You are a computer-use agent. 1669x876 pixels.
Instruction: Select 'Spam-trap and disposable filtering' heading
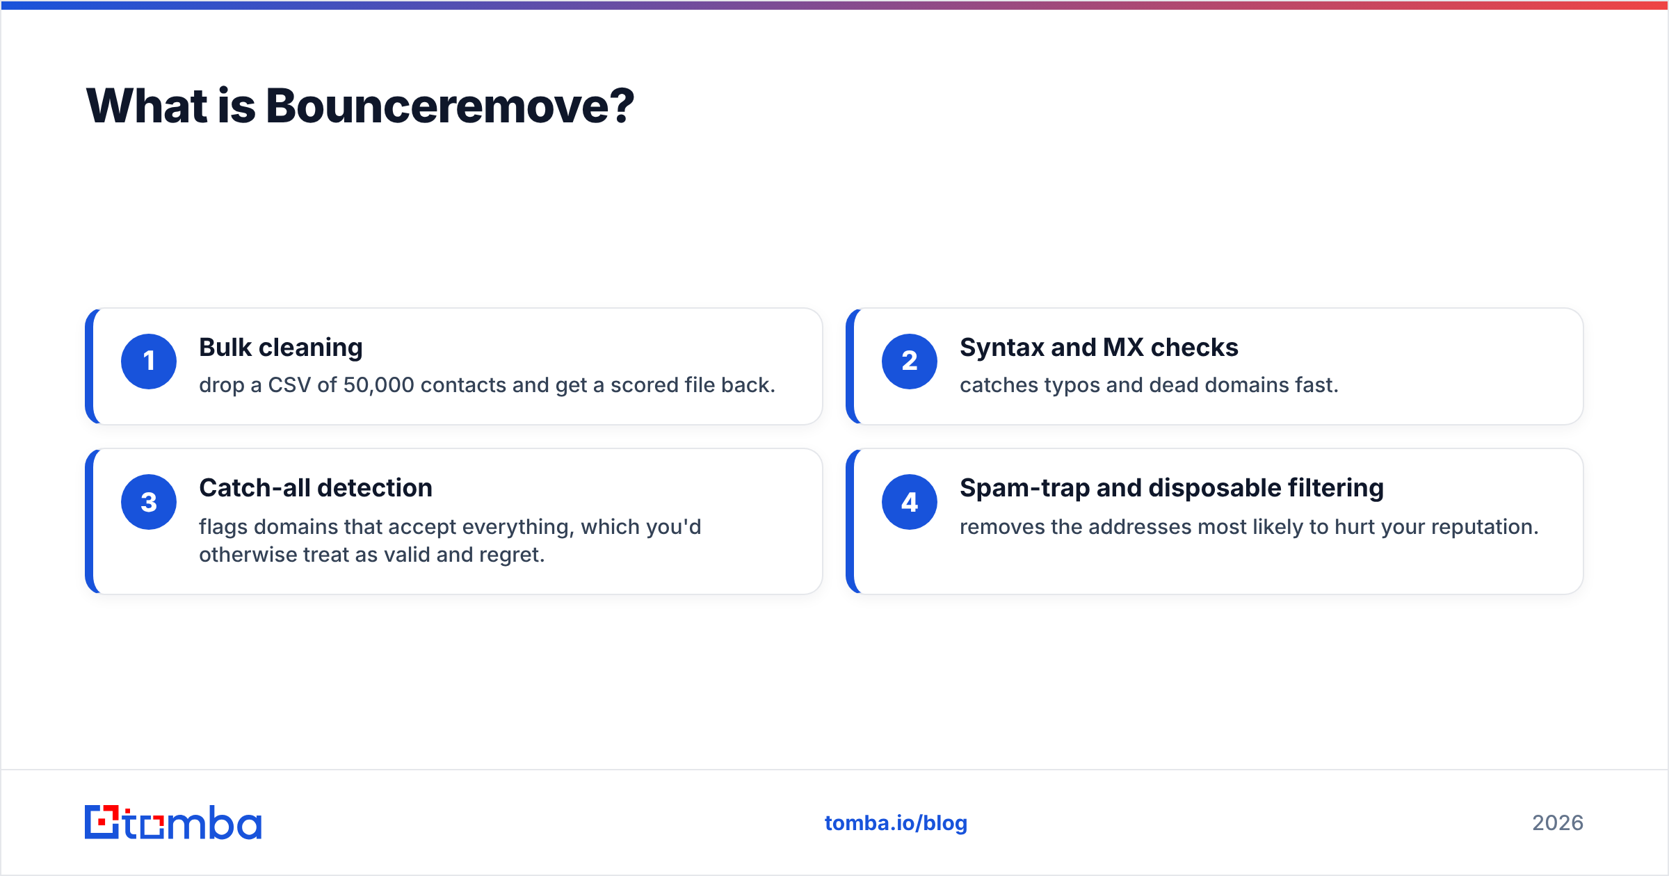[x=1172, y=488]
